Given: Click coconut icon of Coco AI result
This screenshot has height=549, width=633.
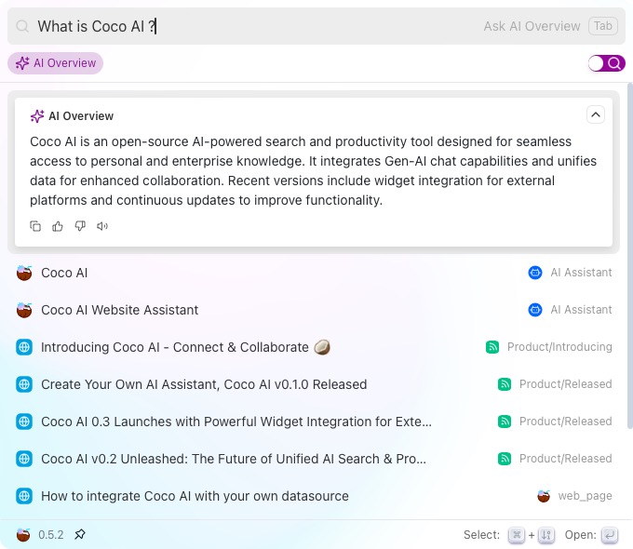Looking at the screenshot, I should pos(24,273).
